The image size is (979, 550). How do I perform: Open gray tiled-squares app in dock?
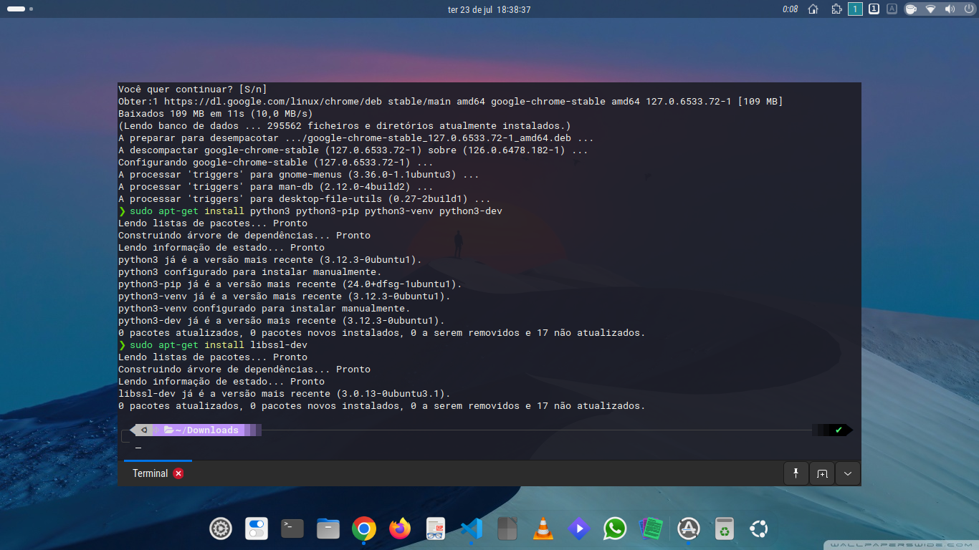point(507,529)
